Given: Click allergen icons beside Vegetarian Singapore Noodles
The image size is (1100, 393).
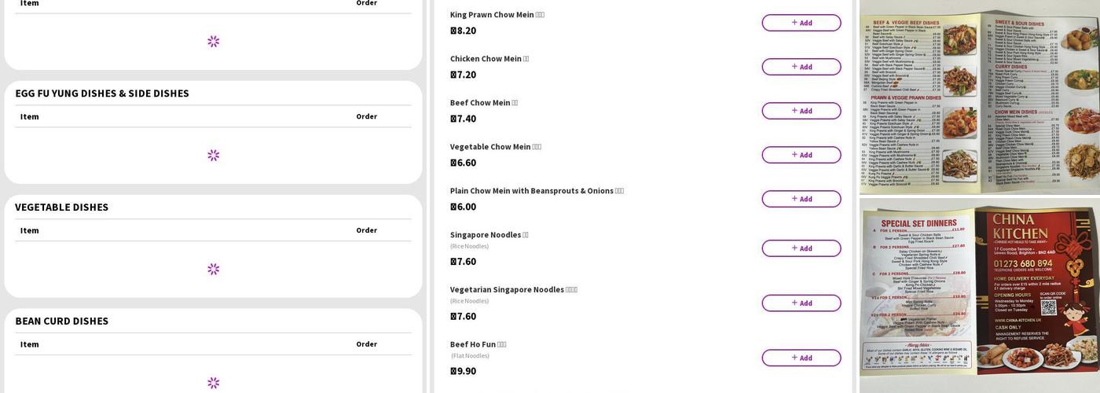Looking at the screenshot, I should tap(571, 290).
